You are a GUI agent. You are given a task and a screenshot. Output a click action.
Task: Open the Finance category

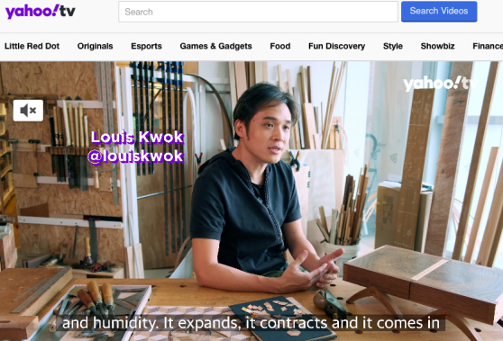tap(488, 46)
